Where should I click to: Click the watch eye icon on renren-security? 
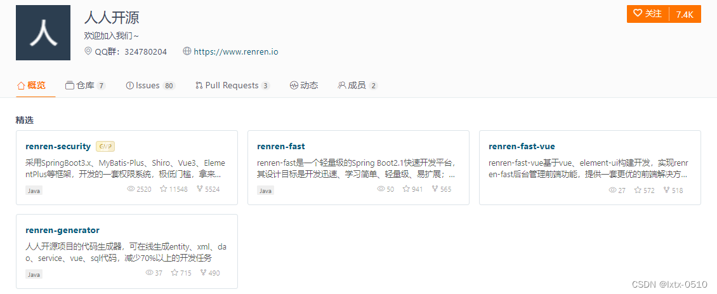tap(131, 189)
